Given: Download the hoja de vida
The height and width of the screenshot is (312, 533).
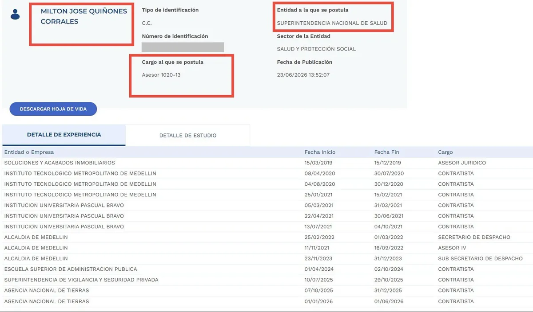Looking at the screenshot, I should pyautogui.click(x=53, y=109).
